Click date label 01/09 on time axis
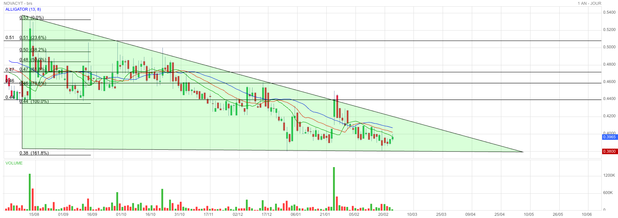 63,214
